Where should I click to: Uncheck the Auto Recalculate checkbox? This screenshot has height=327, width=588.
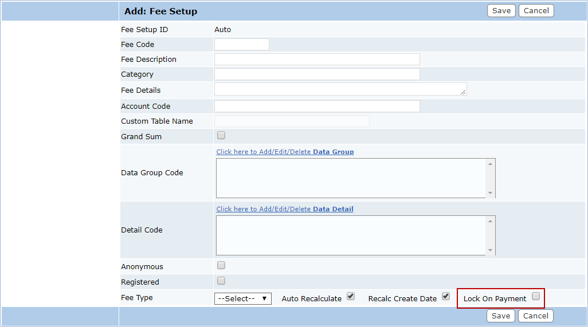(x=351, y=297)
